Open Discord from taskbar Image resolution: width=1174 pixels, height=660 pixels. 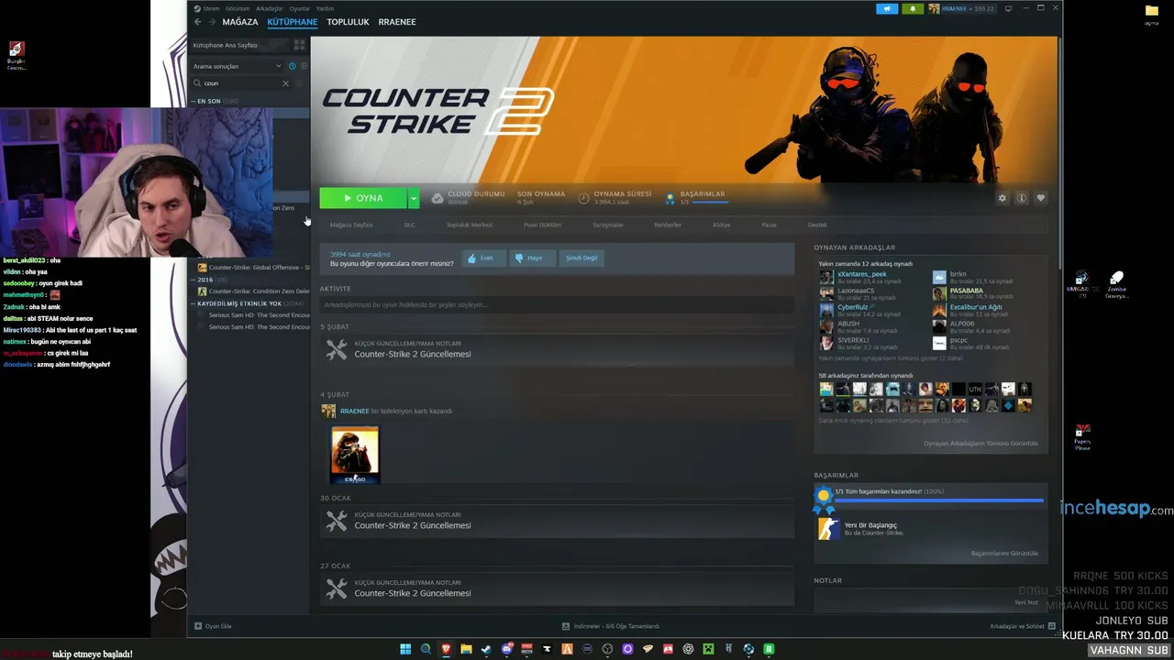pyautogui.click(x=506, y=649)
